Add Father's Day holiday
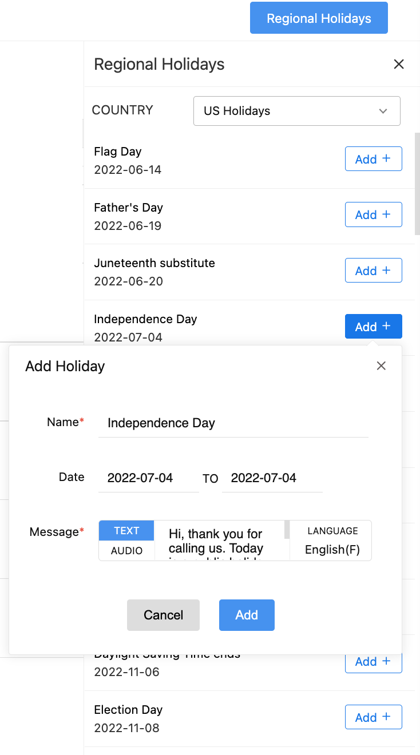Image resolution: width=420 pixels, height=755 pixels. click(x=373, y=214)
